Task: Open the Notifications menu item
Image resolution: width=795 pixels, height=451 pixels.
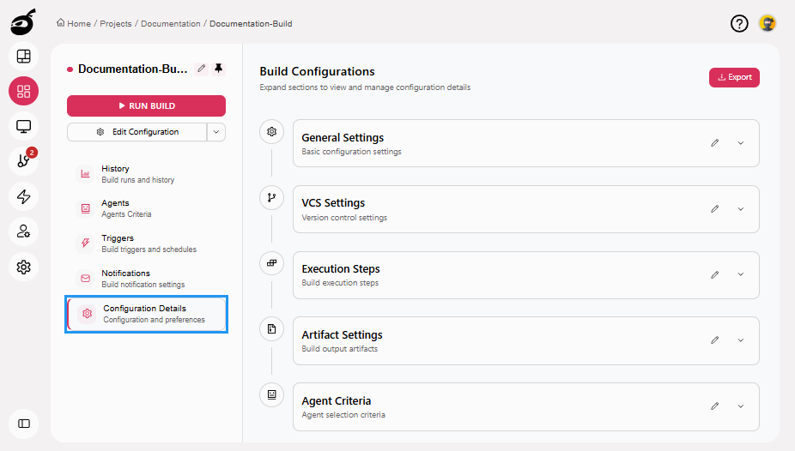Action: (x=146, y=279)
